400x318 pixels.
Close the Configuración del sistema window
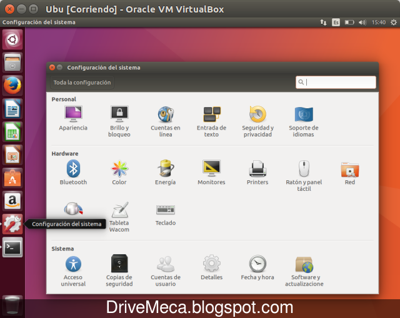[52, 68]
